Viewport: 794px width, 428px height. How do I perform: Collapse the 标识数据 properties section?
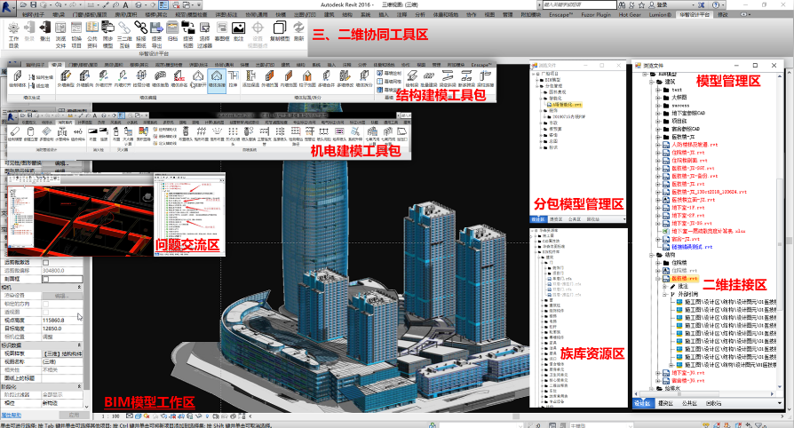(79, 345)
